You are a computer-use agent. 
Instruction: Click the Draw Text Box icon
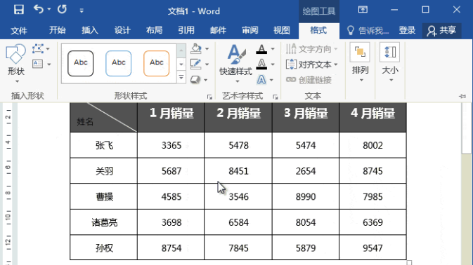(x=38, y=64)
